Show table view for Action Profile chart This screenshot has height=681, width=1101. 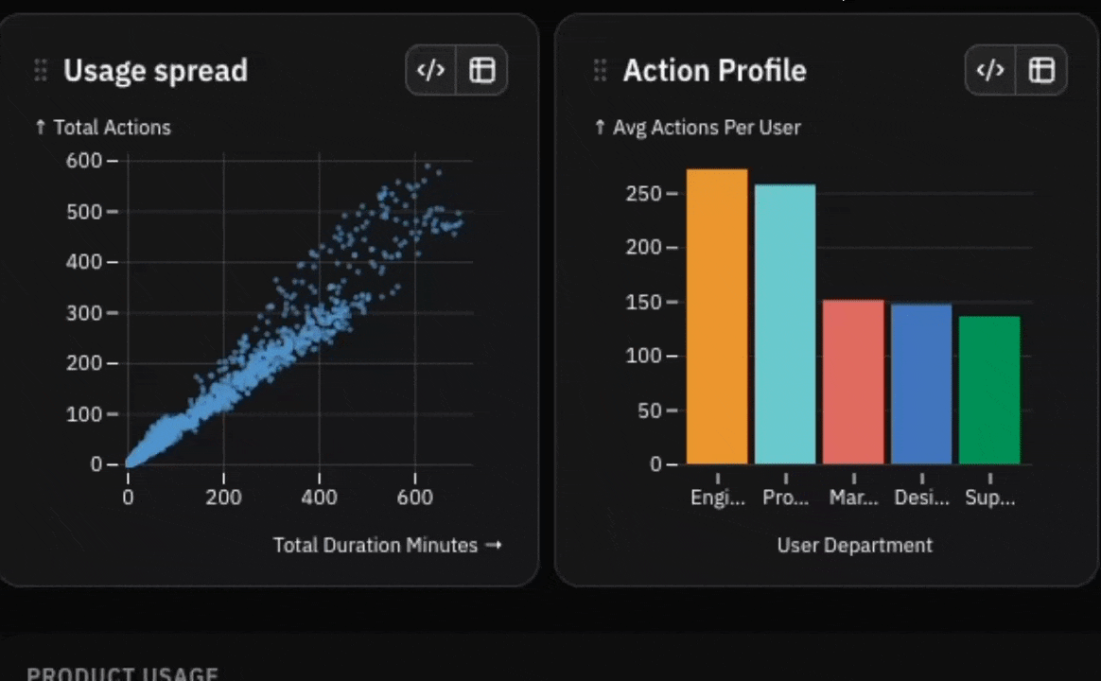click(x=1042, y=70)
